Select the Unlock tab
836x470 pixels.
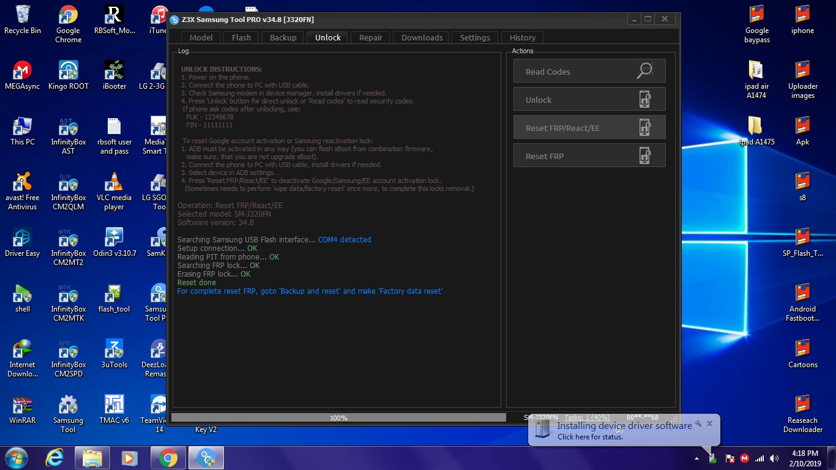click(x=328, y=37)
